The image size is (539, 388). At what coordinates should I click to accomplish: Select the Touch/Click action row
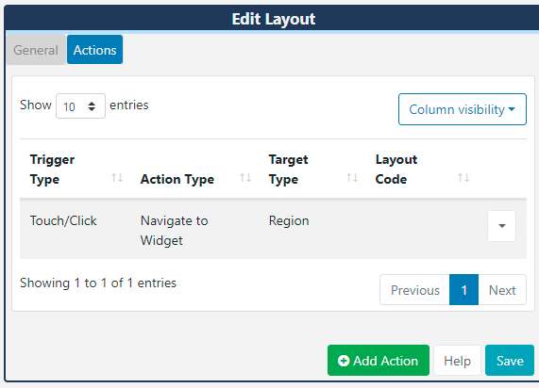274,229
